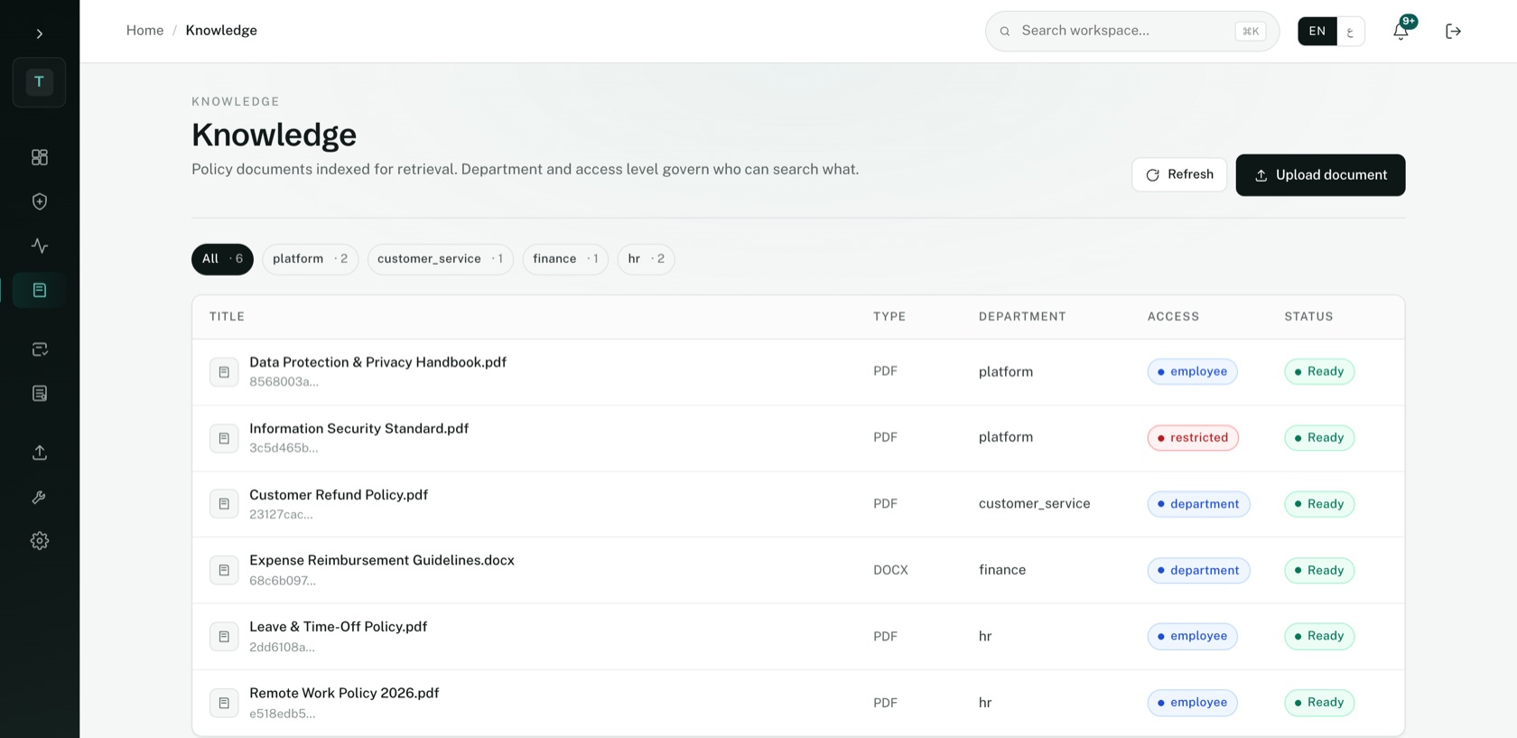The image size is (1517, 738).
Task: Click the ⌘K shortcut hint
Action: coord(1251,31)
